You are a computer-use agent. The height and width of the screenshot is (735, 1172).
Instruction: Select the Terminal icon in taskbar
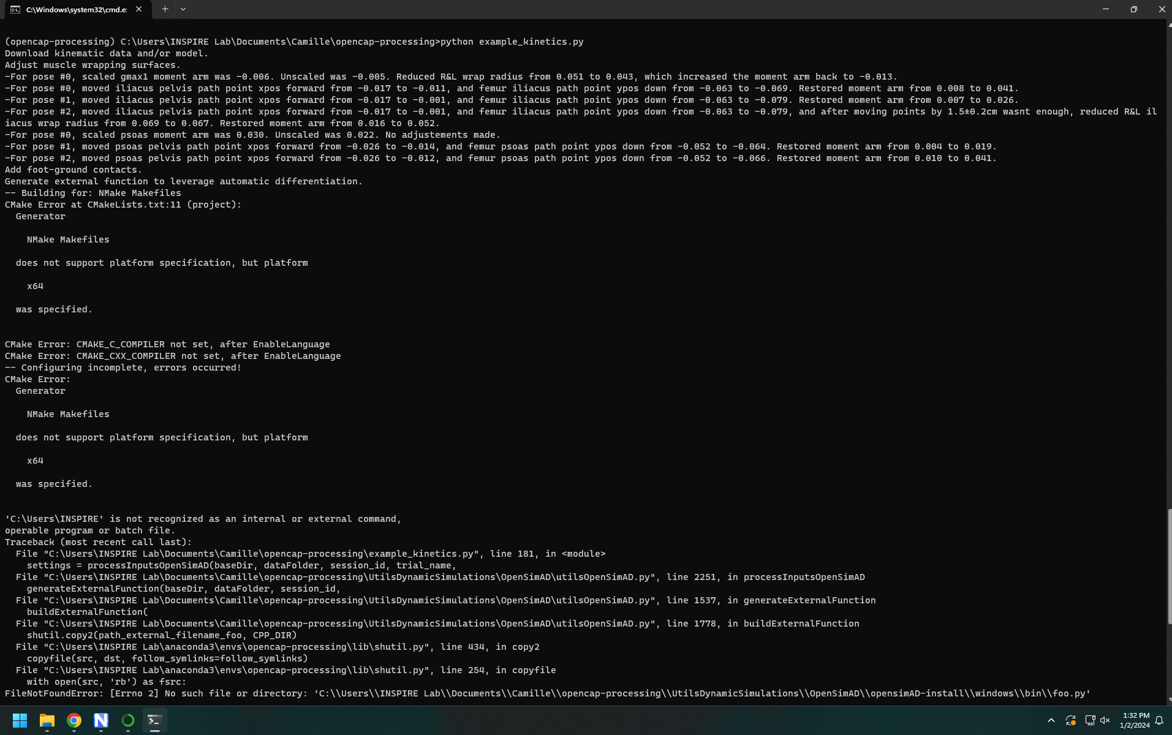[155, 720]
